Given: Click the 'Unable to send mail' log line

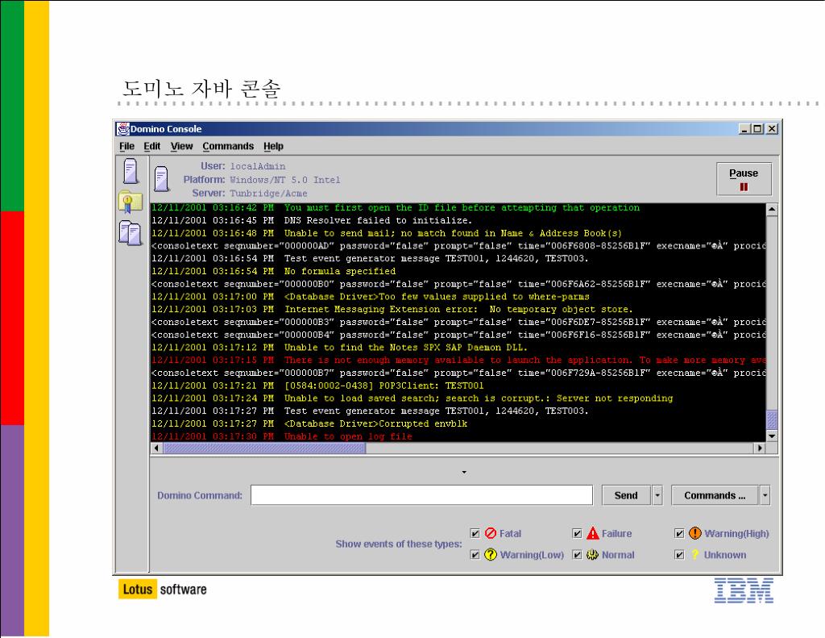Looking at the screenshot, I should coord(387,233).
